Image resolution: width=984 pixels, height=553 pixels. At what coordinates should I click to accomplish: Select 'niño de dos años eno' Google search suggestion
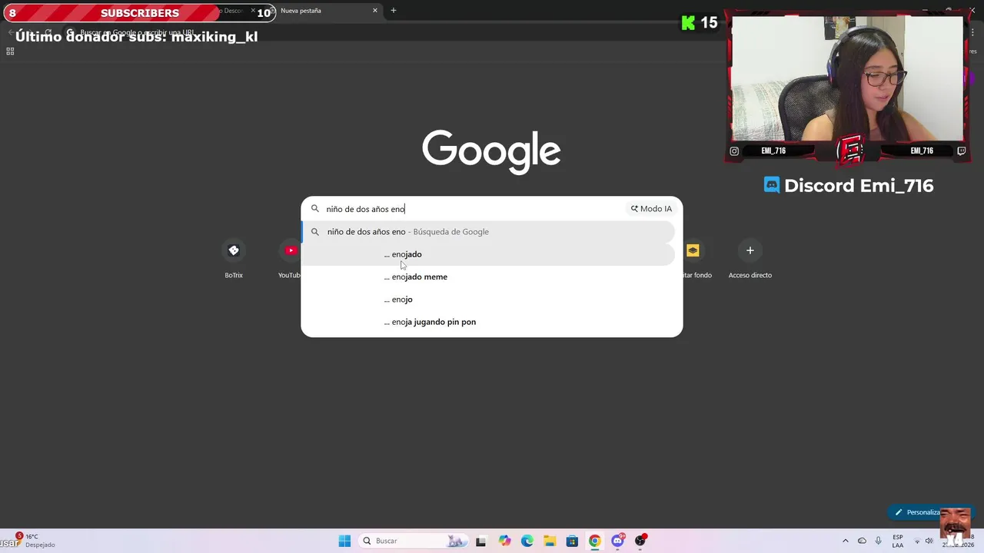pos(489,232)
